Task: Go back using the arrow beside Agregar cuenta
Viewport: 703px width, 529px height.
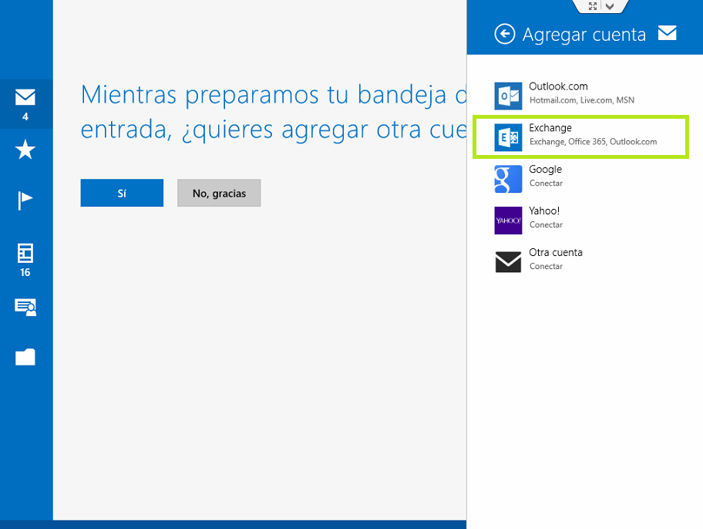Action: pyautogui.click(x=505, y=34)
